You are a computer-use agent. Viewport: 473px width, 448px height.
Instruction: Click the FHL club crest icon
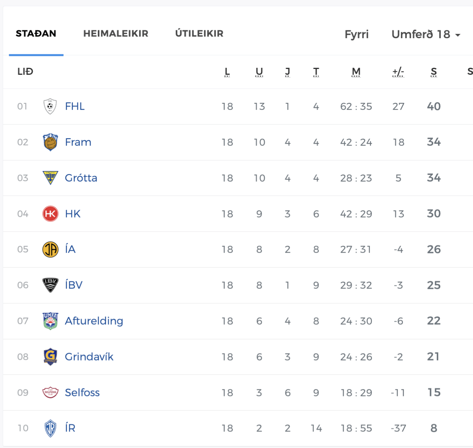(50, 106)
